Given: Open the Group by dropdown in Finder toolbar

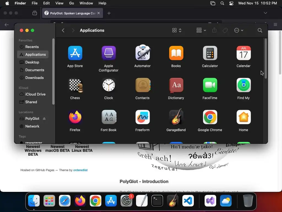Looking at the screenshot, I should point(201,30).
